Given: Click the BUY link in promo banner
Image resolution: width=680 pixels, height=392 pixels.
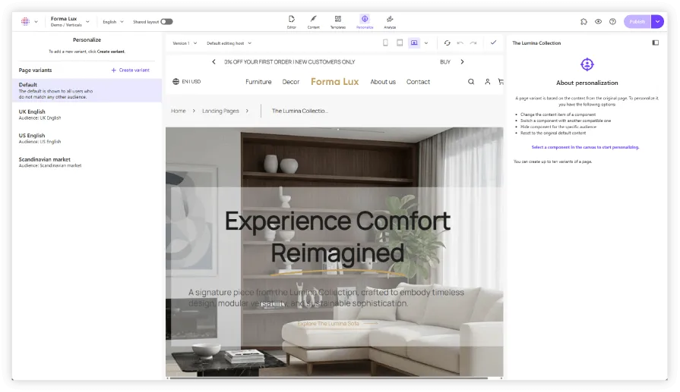Looking at the screenshot, I should pyautogui.click(x=445, y=62).
